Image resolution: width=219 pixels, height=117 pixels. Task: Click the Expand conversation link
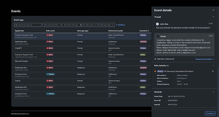(205, 59)
